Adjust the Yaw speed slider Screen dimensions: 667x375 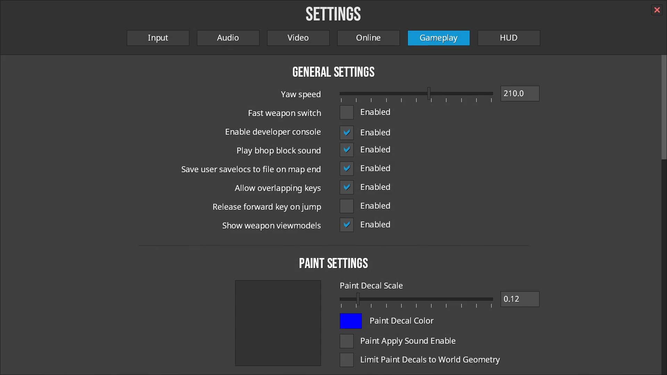point(429,93)
